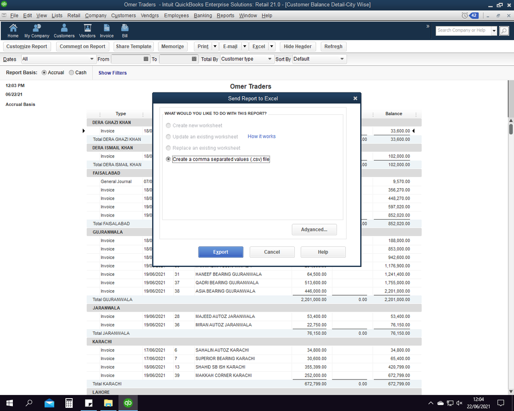This screenshot has height=411, width=514.
Task: Select Create a comma separated values file
Action: click(x=168, y=159)
